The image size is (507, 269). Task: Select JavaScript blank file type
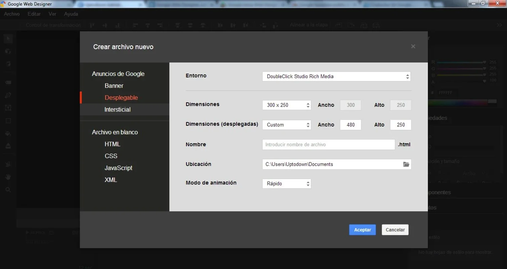(119, 168)
